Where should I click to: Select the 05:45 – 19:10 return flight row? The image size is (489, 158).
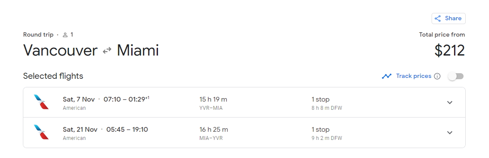[244, 133]
